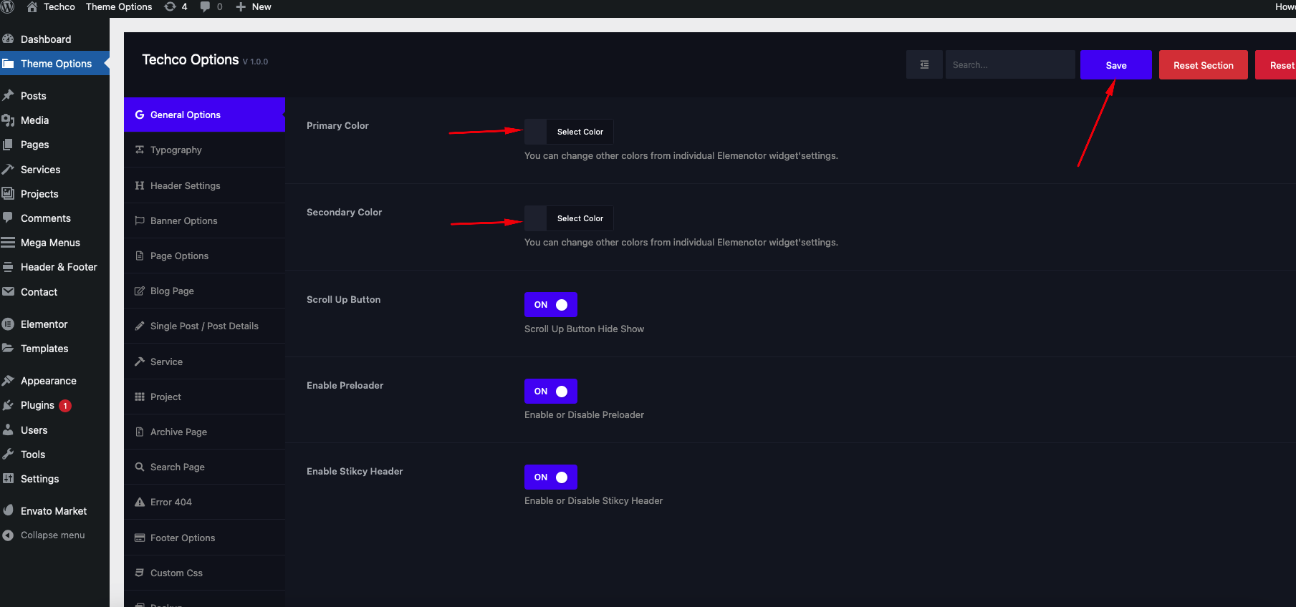Toggle the Enable Sticky Header switch

550,477
